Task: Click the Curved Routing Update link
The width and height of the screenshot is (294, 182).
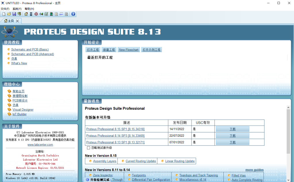Action: (x=141, y=161)
